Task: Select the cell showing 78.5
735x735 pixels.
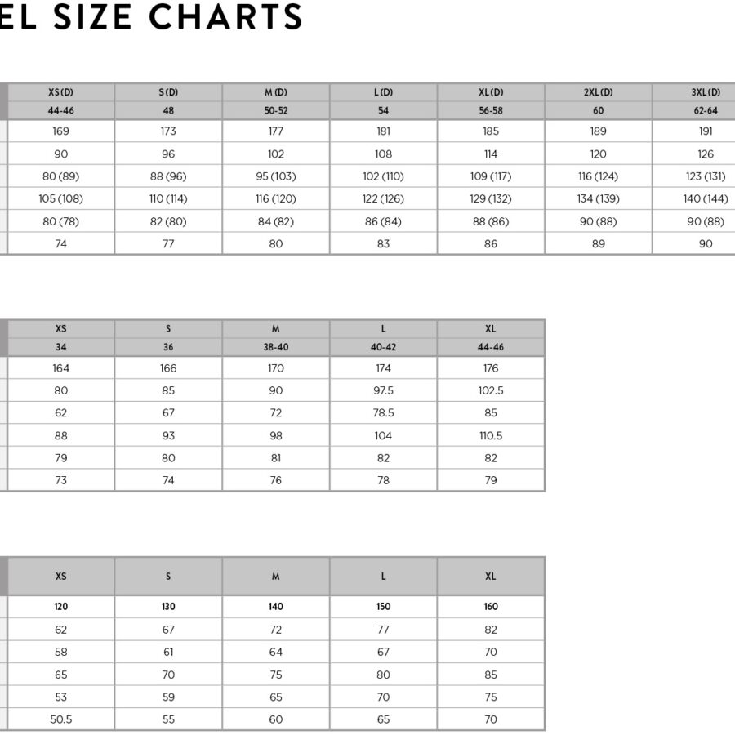Action: point(384,413)
